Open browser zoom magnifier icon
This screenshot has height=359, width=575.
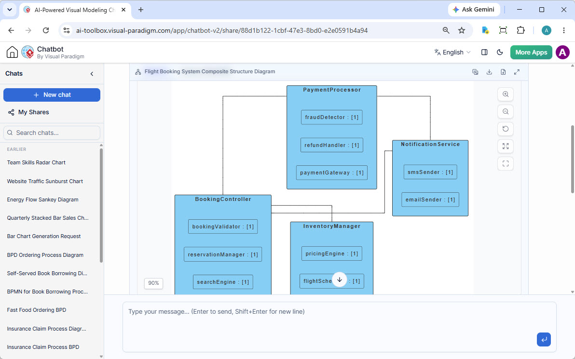tap(446, 30)
